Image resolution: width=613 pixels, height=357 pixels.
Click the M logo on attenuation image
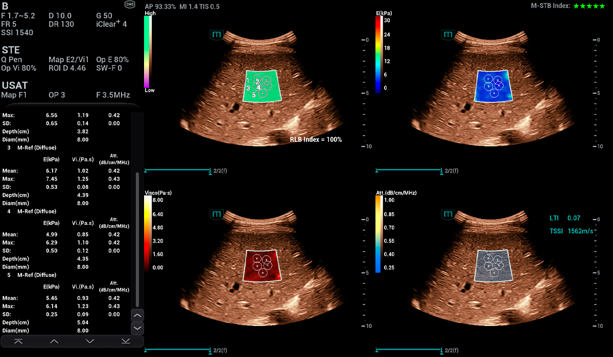pyautogui.click(x=448, y=214)
